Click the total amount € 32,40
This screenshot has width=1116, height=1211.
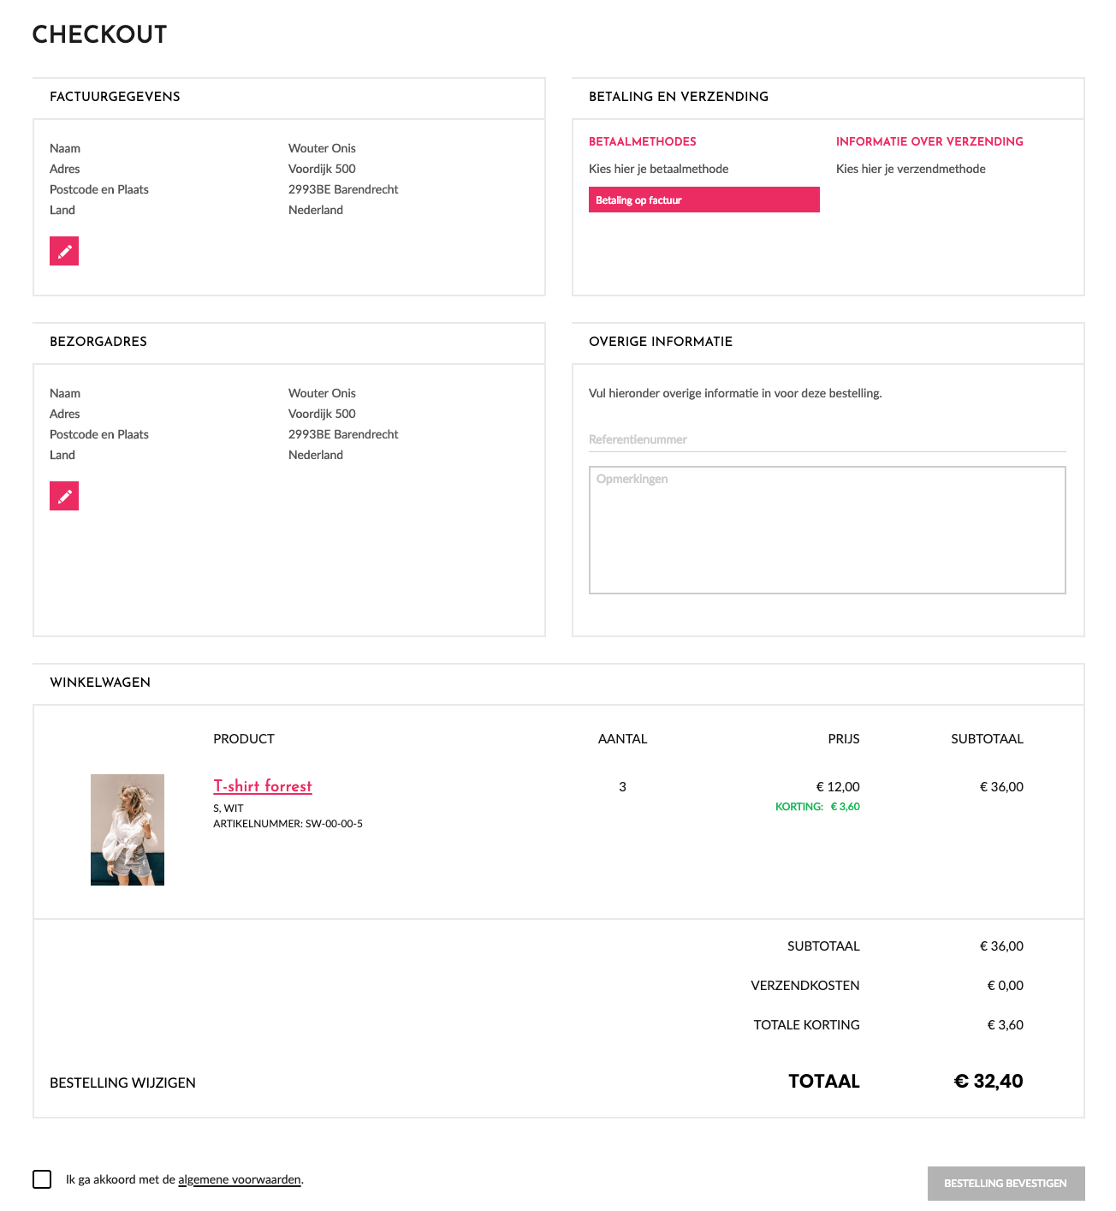click(988, 1081)
